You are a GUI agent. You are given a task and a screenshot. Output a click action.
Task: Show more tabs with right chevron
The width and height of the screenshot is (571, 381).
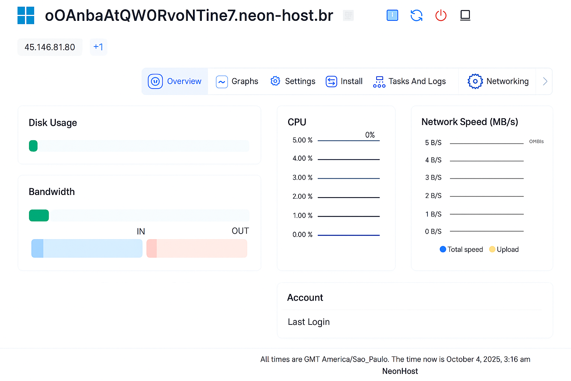tap(545, 81)
